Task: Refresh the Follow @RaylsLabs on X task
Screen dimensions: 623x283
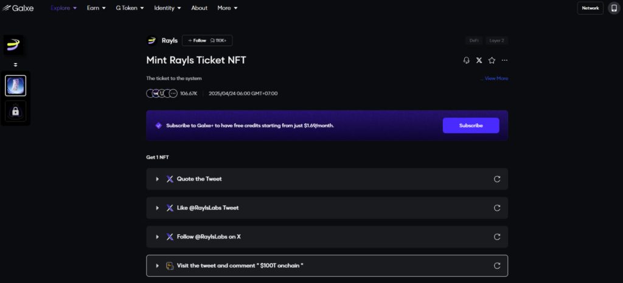Action: click(497, 237)
